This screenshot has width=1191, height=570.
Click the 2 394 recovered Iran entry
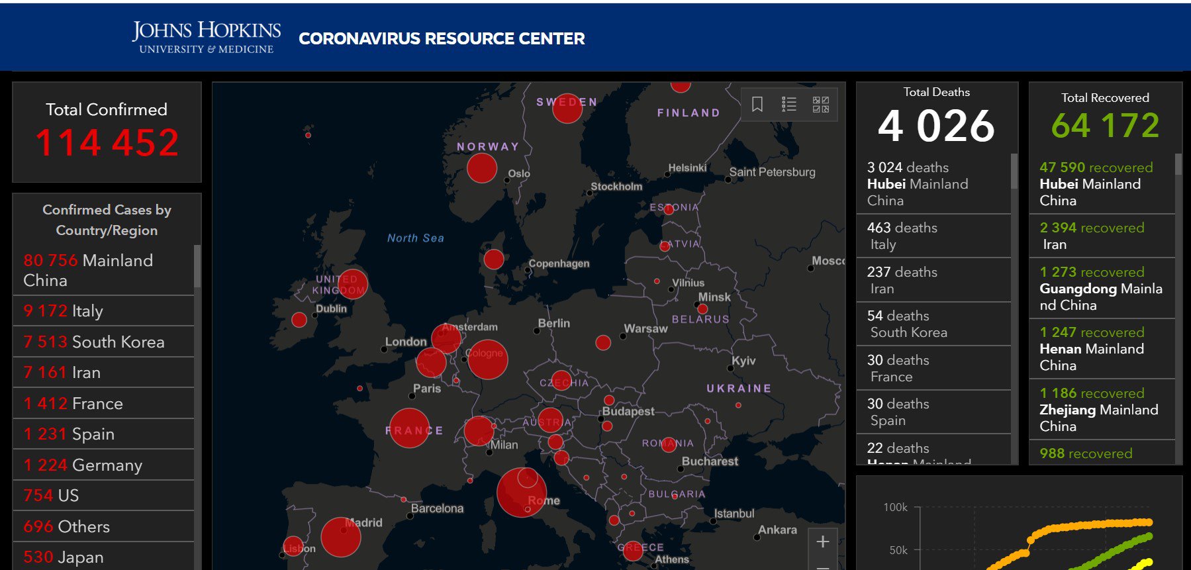(x=1102, y=236)
